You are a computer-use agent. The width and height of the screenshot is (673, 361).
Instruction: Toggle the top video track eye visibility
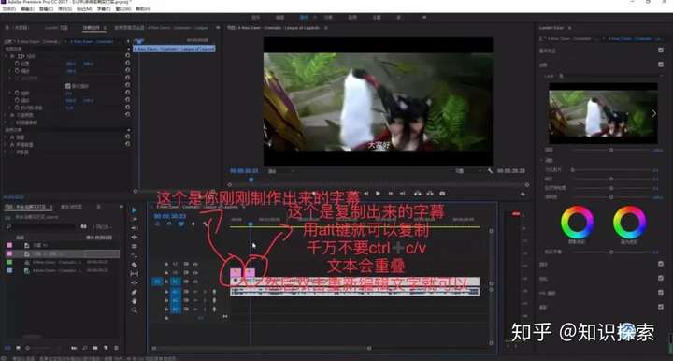(195, 264)
